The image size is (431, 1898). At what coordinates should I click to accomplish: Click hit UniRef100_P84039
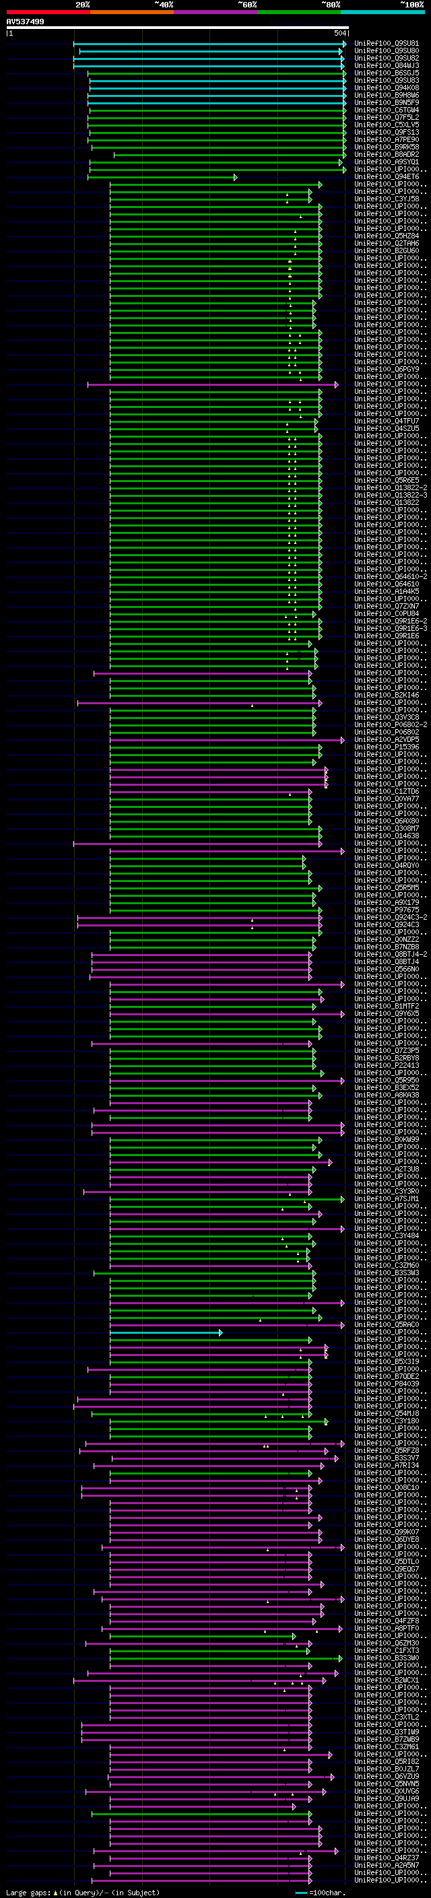pos(387,1384)
